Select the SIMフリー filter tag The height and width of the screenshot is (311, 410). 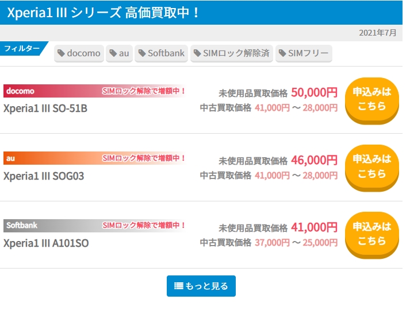[304, 53]
